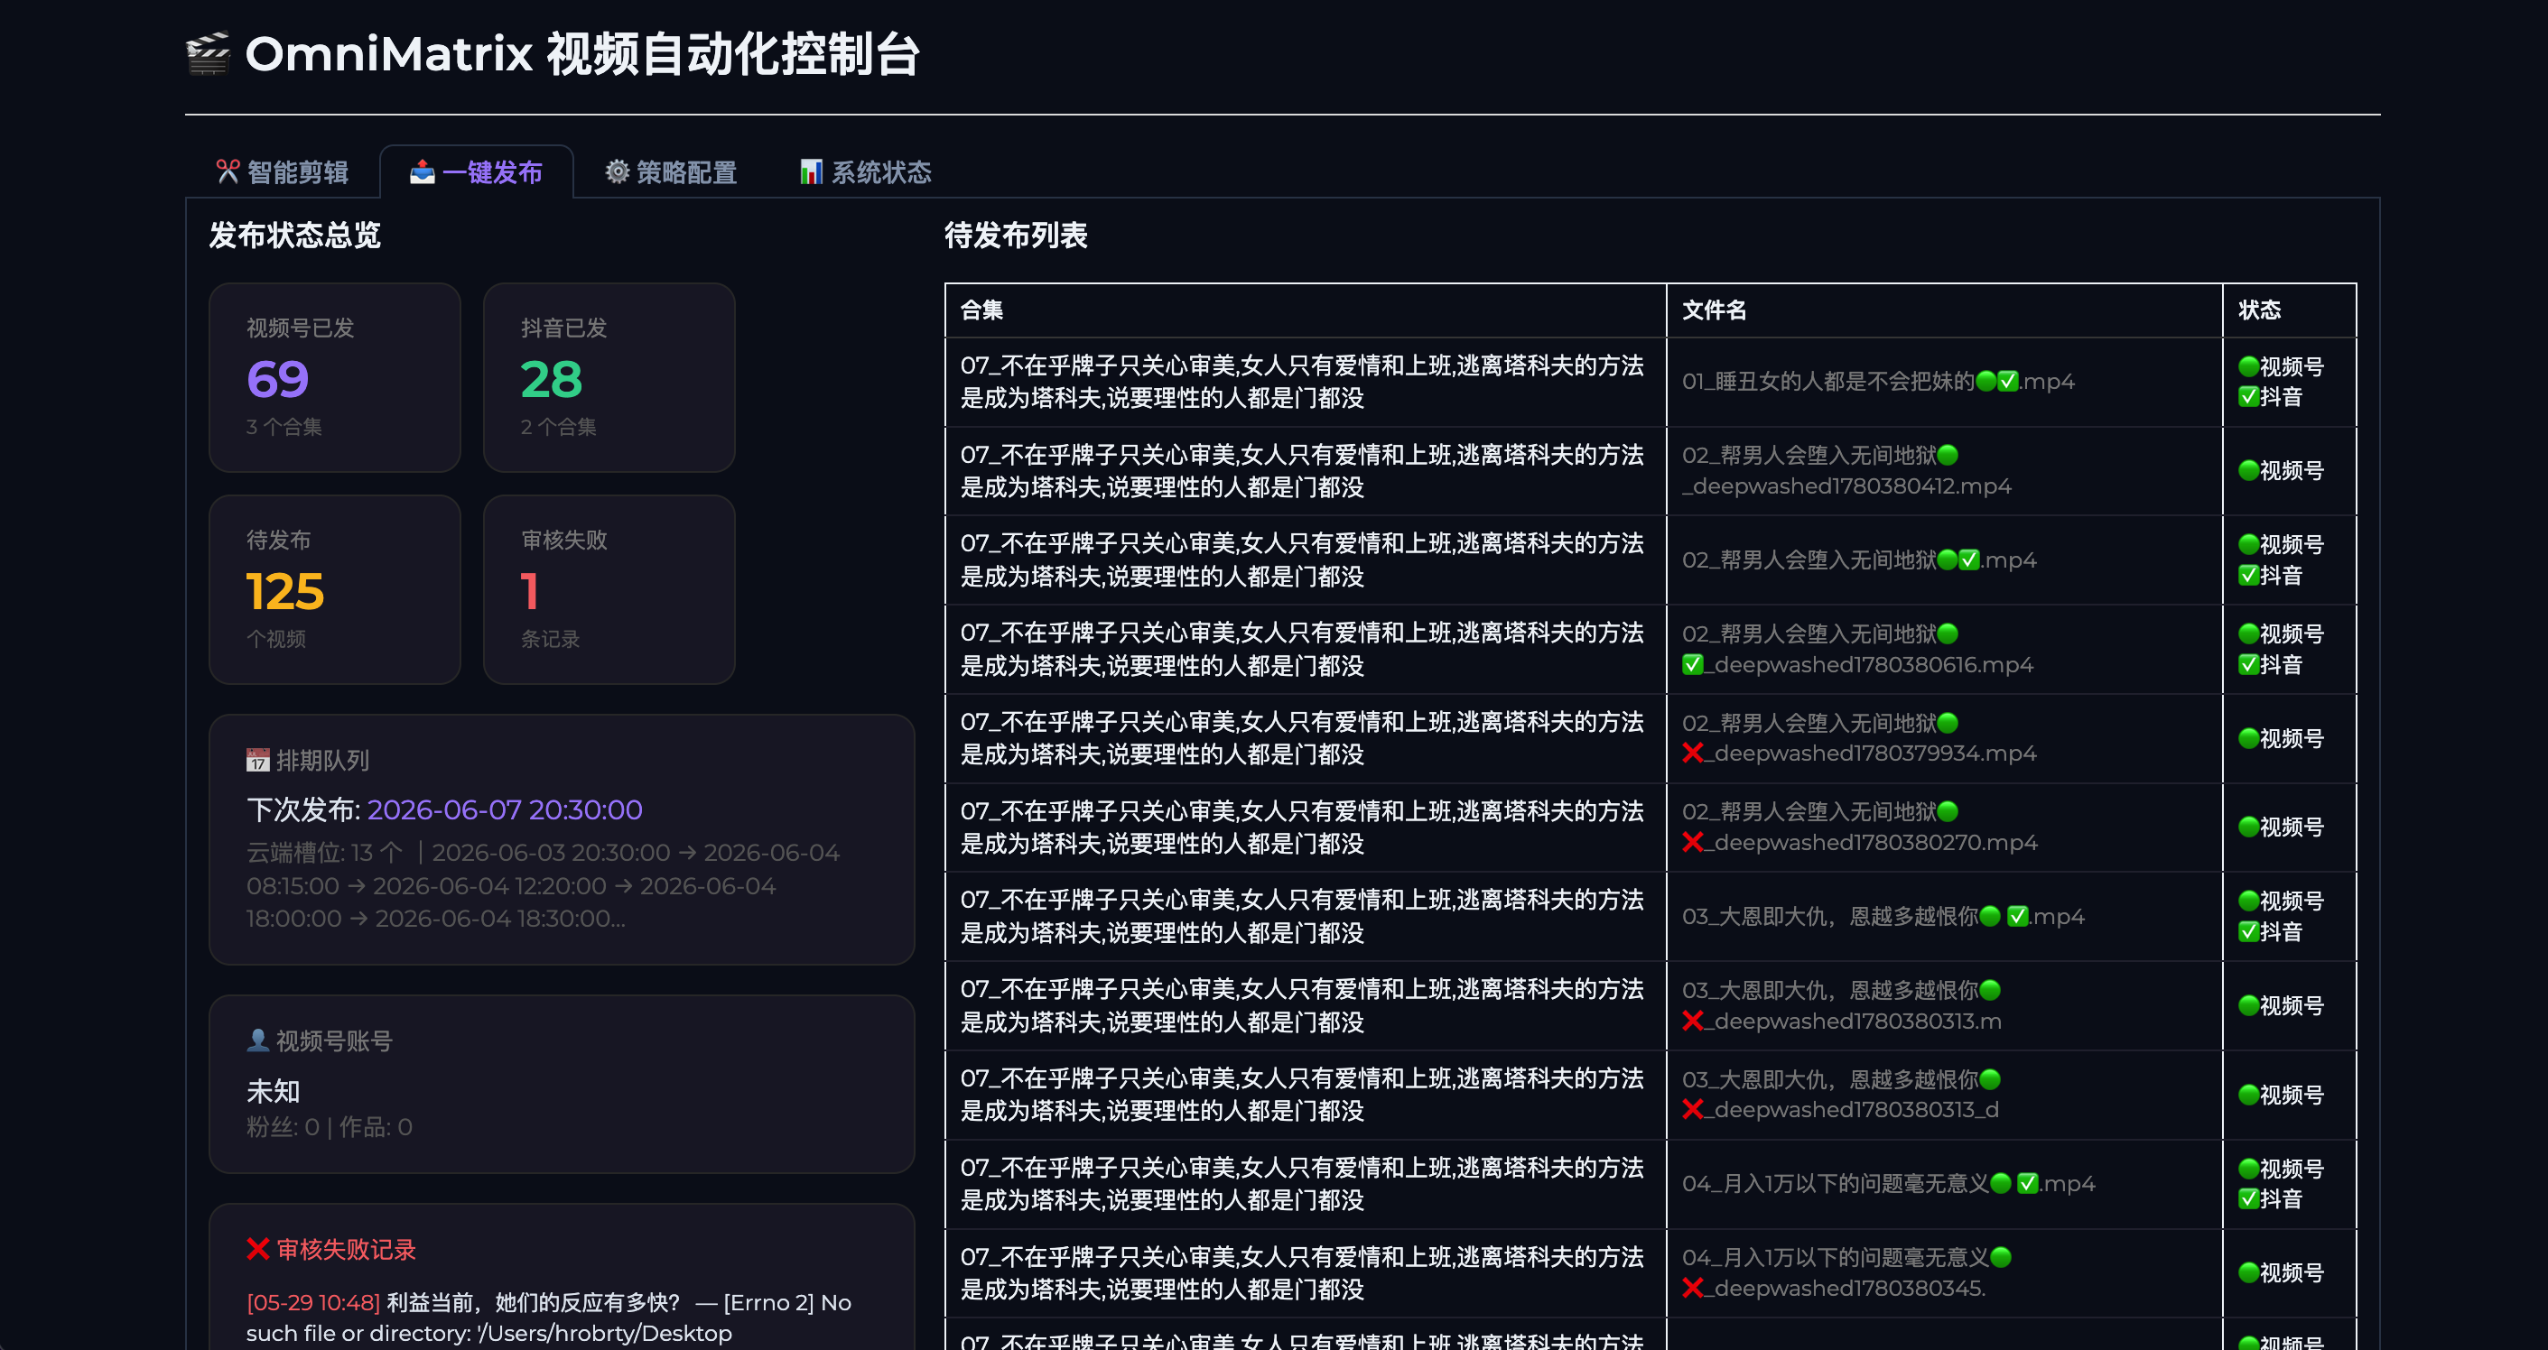Viewport: 2548px width, 1350px height.
Task: Click the red X before _deepwashed1780380270.mp4
Action: pos(1692,842)
